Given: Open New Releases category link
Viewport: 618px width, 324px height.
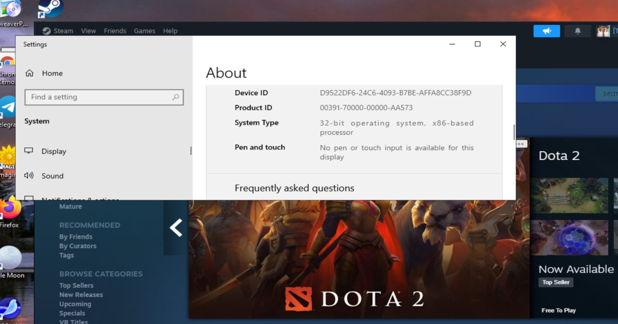Looking at the screenshot, I should click(81, 295).
